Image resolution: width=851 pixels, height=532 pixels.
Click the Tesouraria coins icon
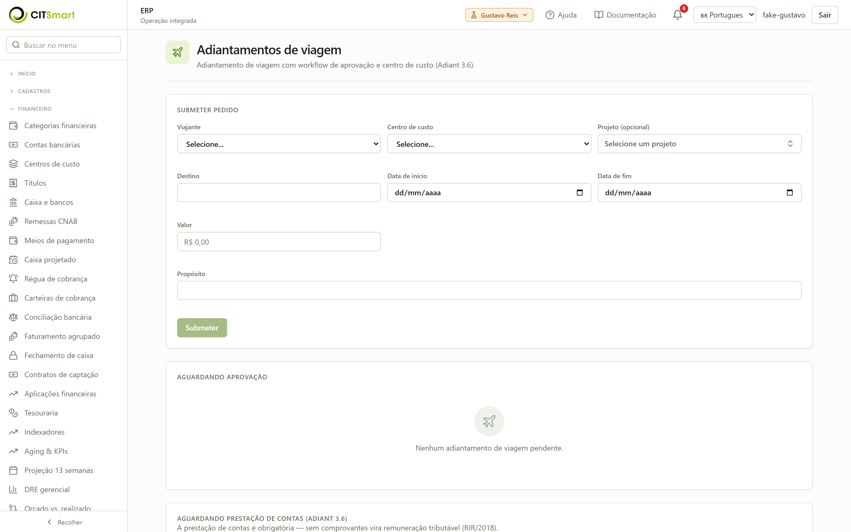[13, 413]
